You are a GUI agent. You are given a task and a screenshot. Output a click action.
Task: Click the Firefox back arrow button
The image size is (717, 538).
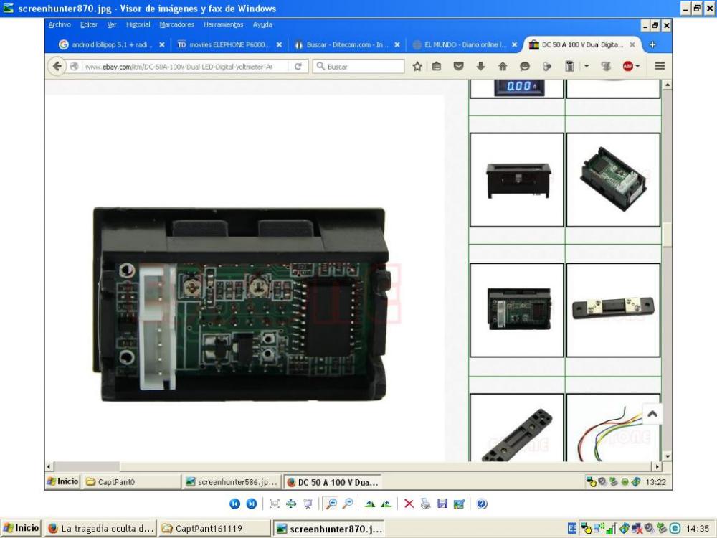coord(57,66)
